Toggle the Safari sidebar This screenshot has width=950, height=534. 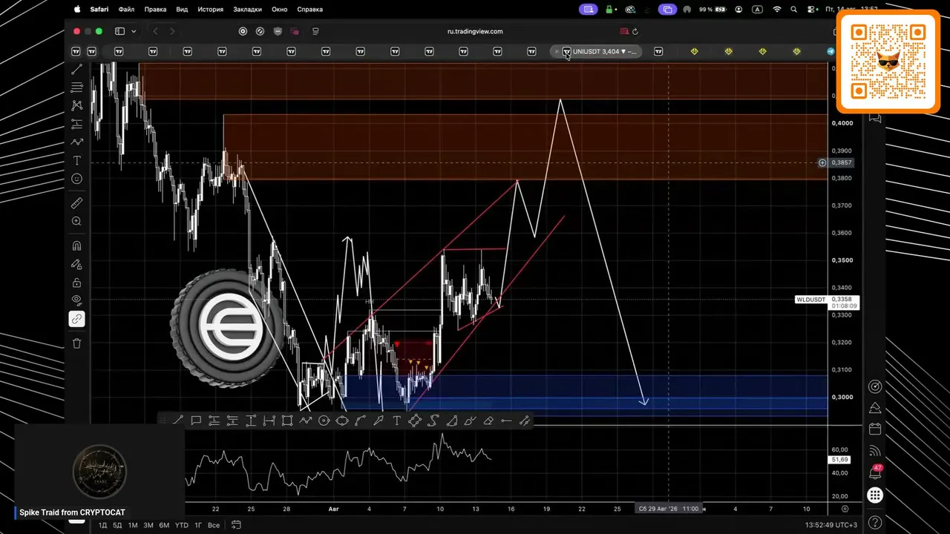click(x=119, y=31)
